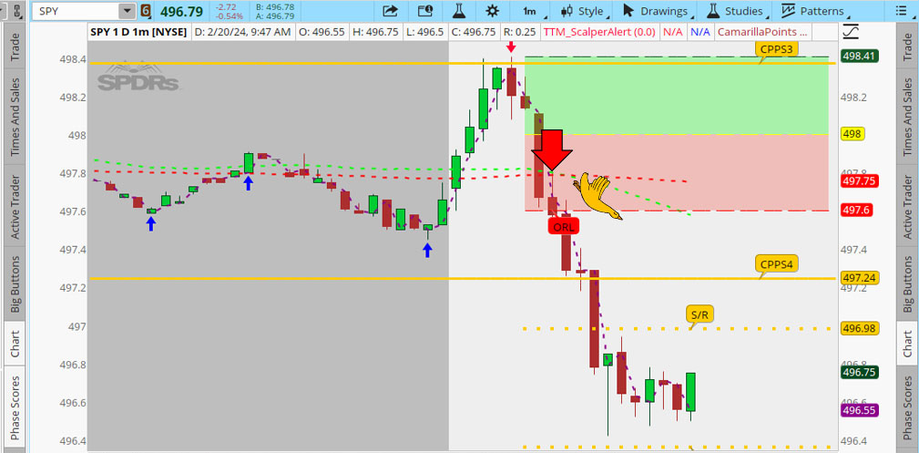Open chart settings gear icon
Viewport: 919px width, 453px height.
coord(493,11)
